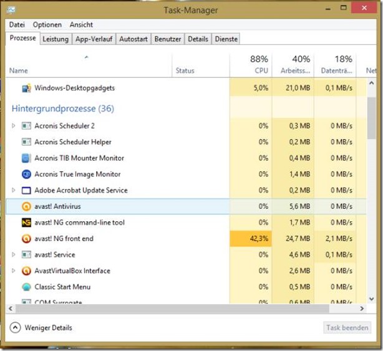
Task: Click the Adobe Acrobat Update Service icon
Action: pos(26,190)
